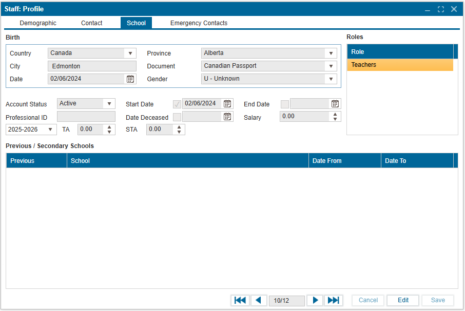Check the Date Deceased checkbox
This screenshot has width=465, height=311.
(177, 117)
